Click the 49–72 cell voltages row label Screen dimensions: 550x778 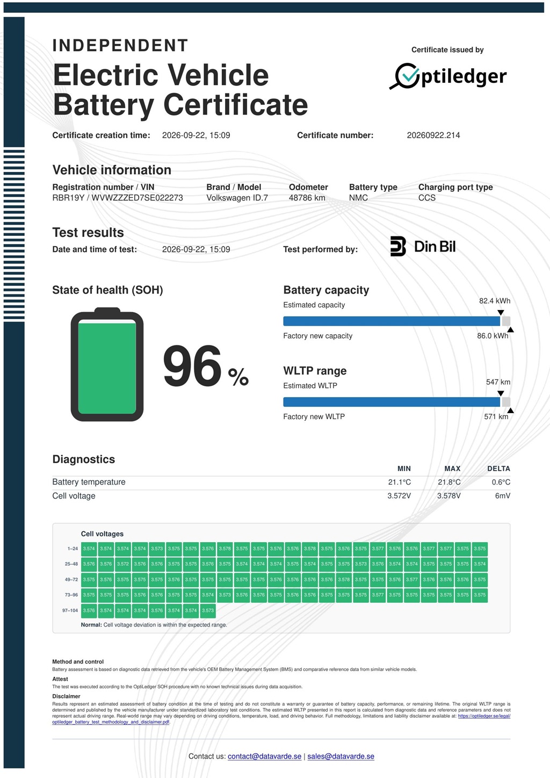click(x=71, y=580)
